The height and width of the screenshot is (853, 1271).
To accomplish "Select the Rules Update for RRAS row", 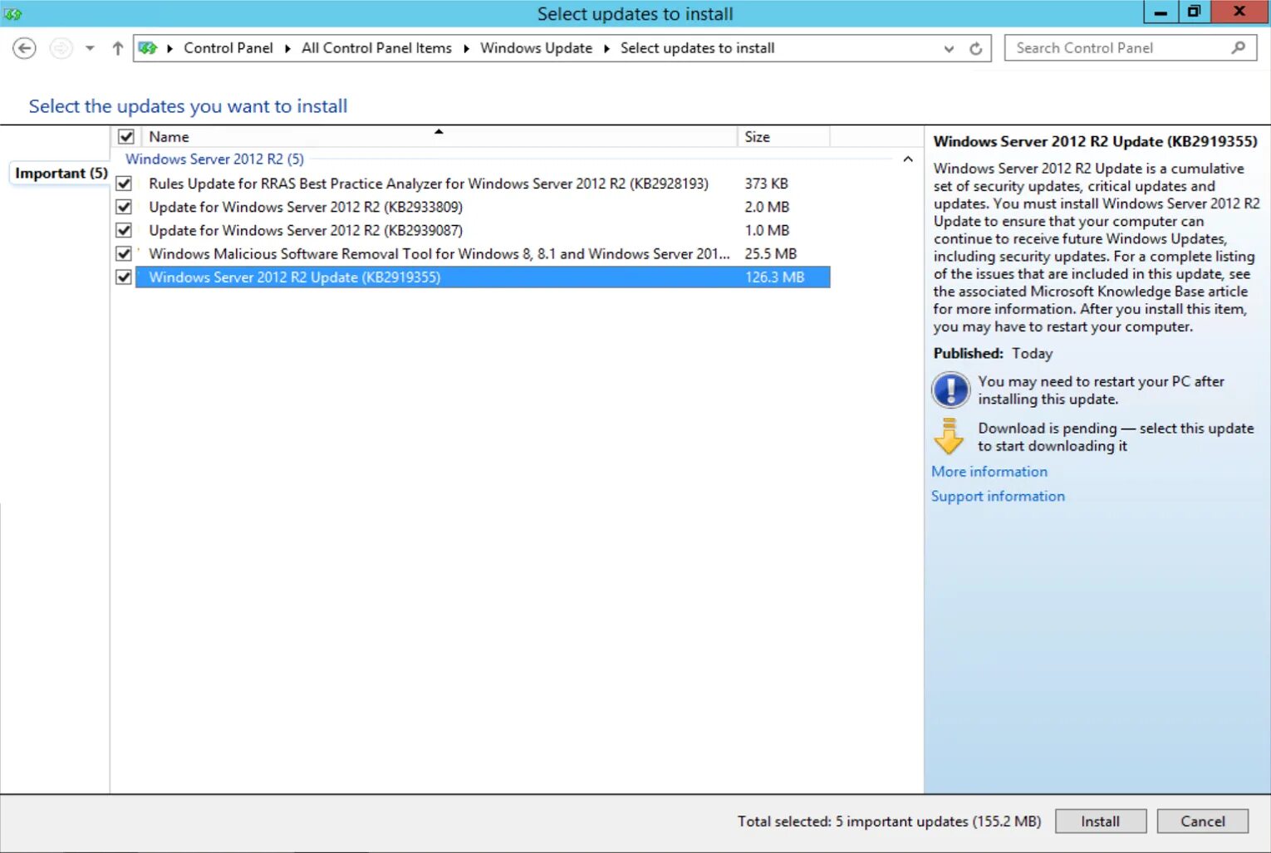I will pos(482,184).
